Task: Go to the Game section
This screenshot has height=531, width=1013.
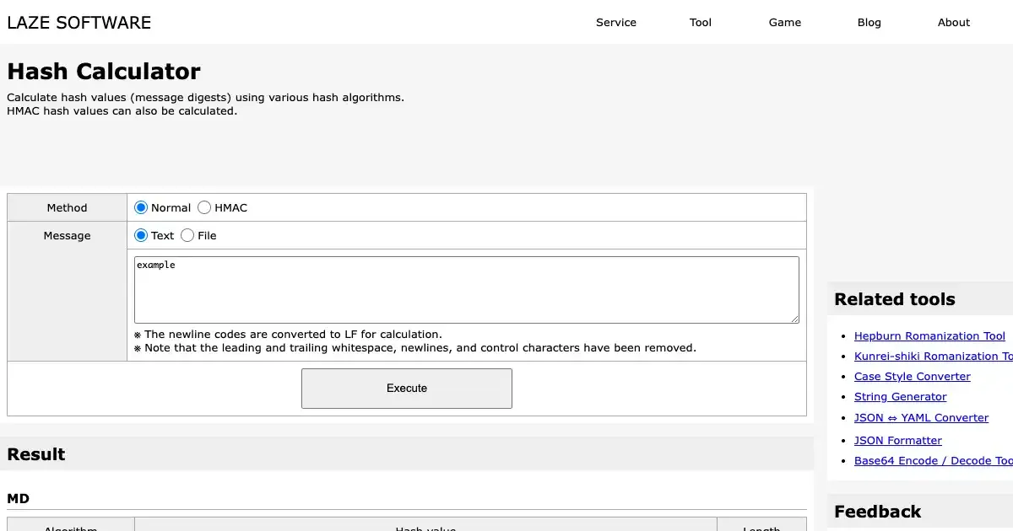Action: pyautogui.click(x=785, y=23)
